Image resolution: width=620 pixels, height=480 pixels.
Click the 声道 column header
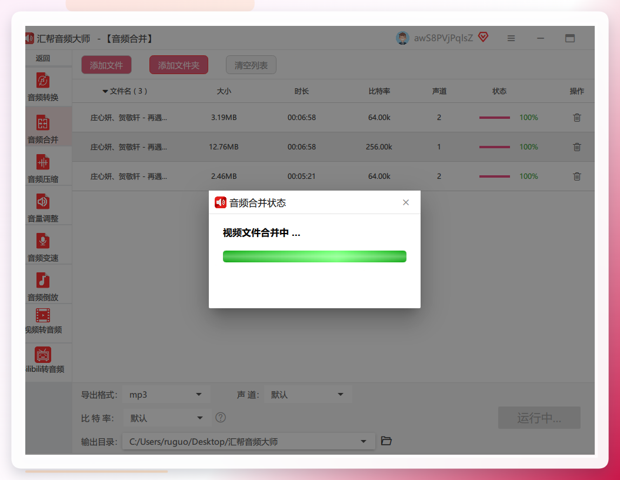tap(439, 91)
